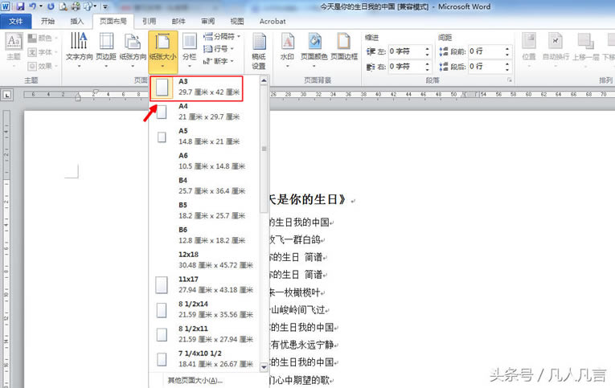Open theme 字体 (Fonts) option
This screenshot has width=615, height=388.
[x=43, y=52]
